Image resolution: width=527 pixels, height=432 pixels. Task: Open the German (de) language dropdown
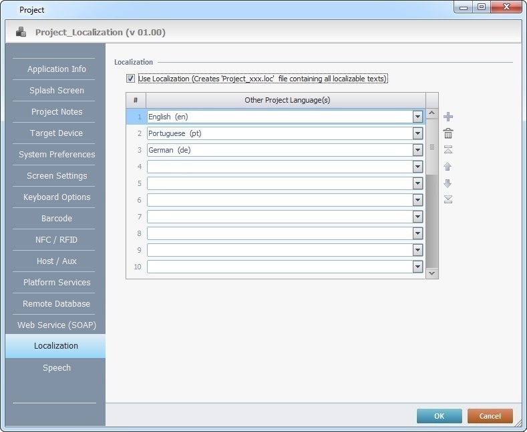point(417,150)
